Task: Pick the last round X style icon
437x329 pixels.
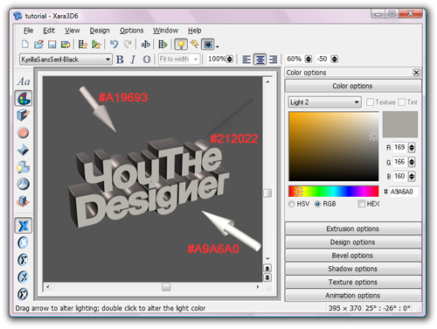Action: (24, 294)
